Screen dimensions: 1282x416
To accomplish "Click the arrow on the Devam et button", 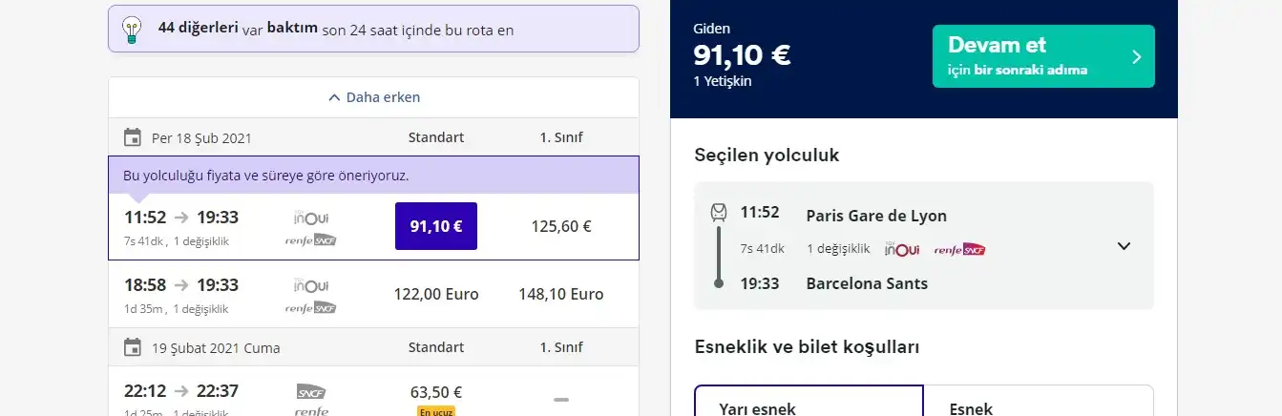I will 1136,56.
